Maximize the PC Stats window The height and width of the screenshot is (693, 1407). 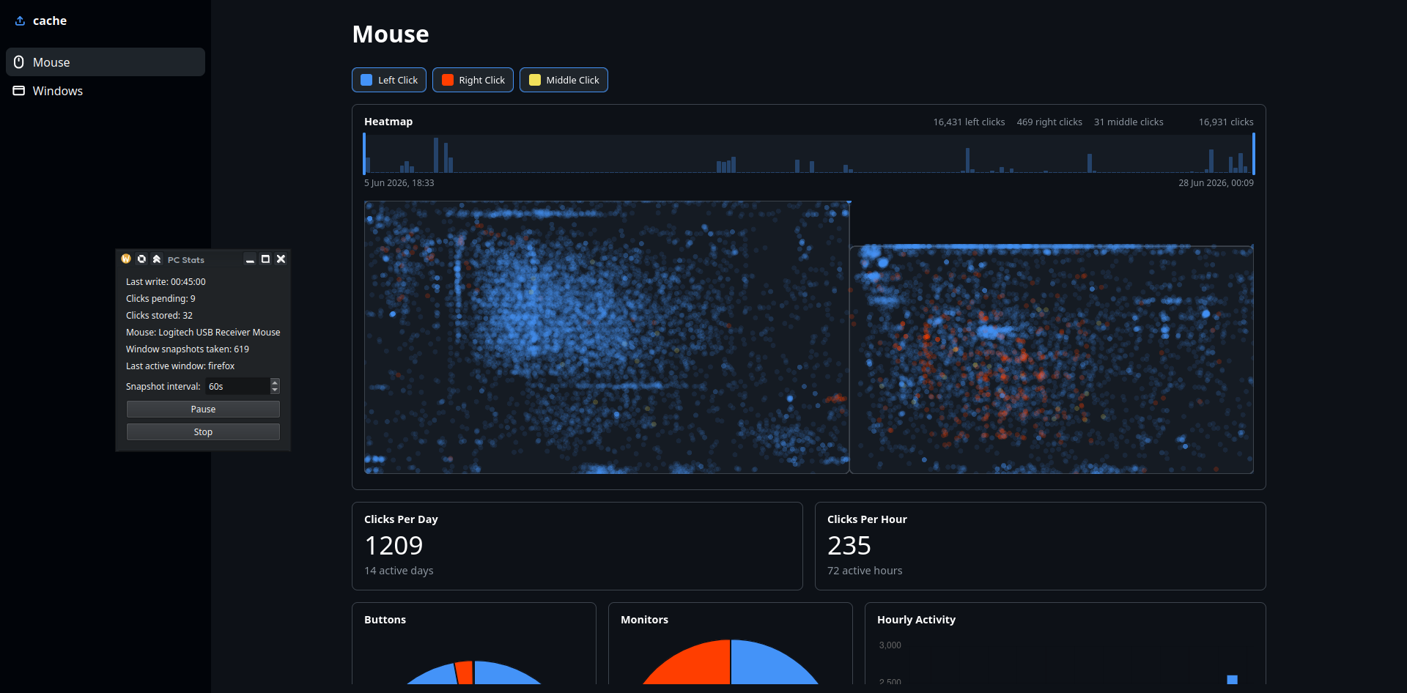pyautogui.click(x=265, y=259)
